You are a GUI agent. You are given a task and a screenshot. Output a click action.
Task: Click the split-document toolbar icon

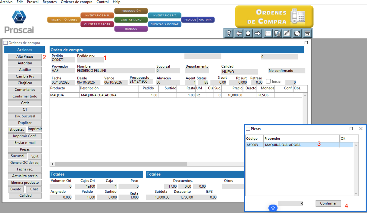277,33
